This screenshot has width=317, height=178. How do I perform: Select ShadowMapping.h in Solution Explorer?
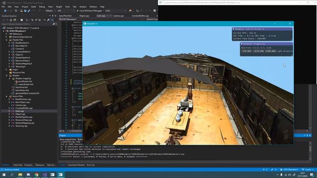click(x=24, y=64)
